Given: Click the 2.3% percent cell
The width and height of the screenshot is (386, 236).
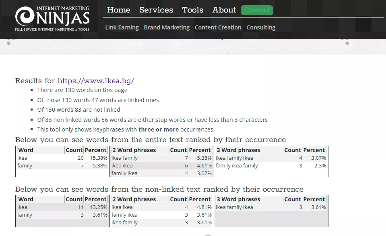Looking at the screenshot, I should pyautogui.click(x=320, y=166).
